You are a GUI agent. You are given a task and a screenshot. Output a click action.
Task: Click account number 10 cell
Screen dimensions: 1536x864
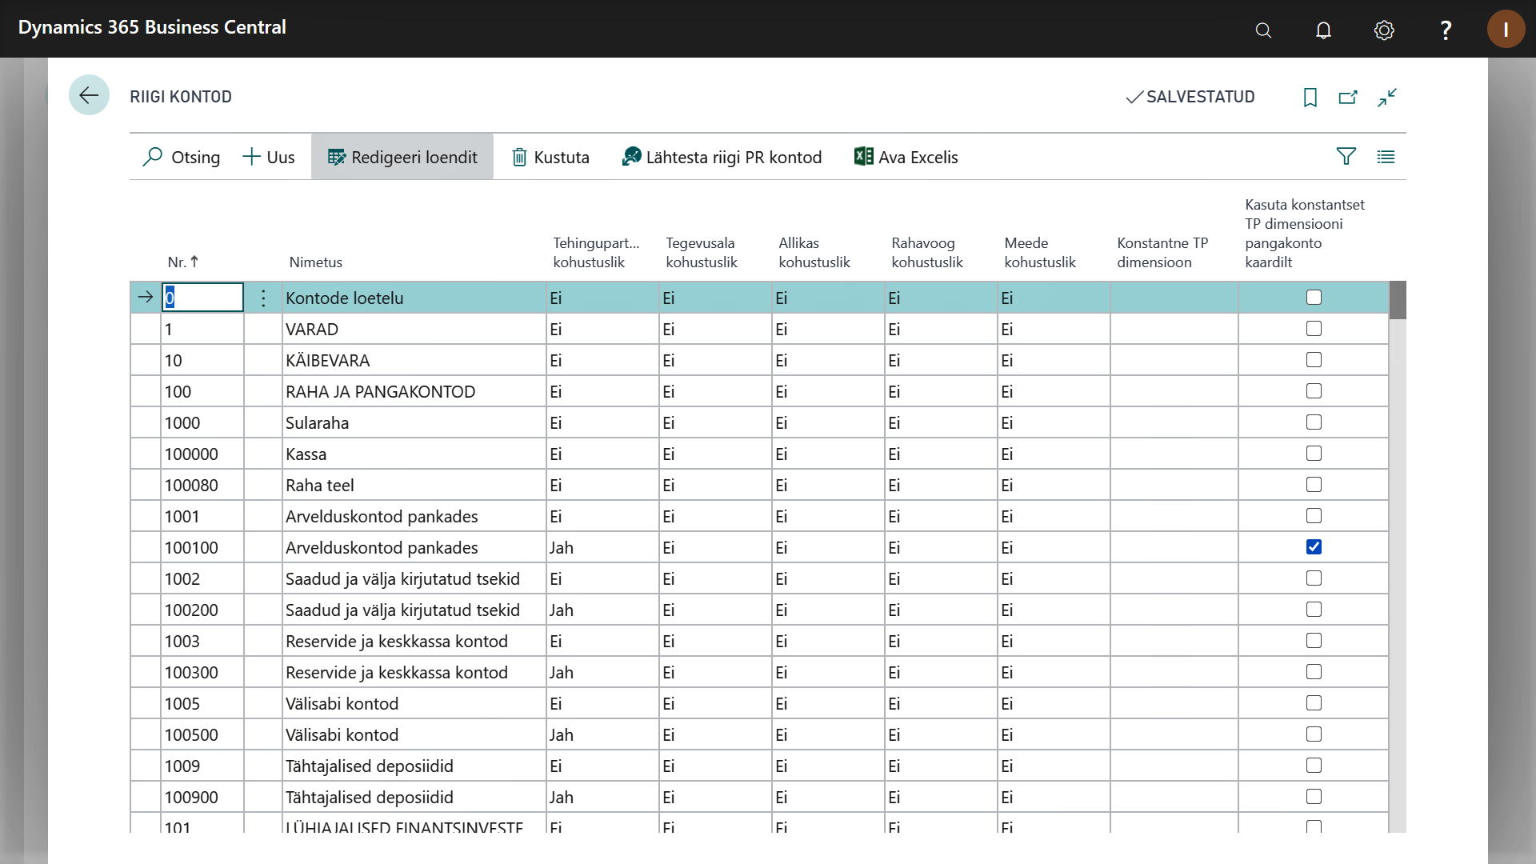202,360
